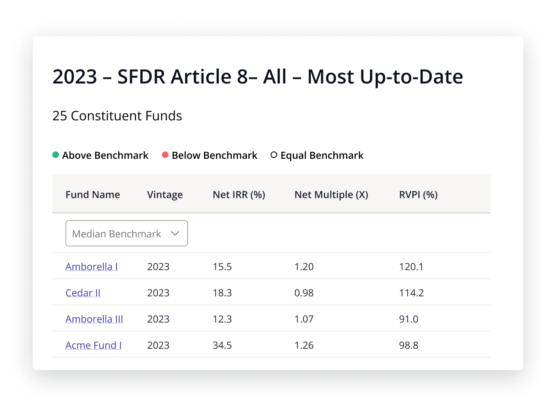Click the Above Benchmark legend label

click(105, 155)
